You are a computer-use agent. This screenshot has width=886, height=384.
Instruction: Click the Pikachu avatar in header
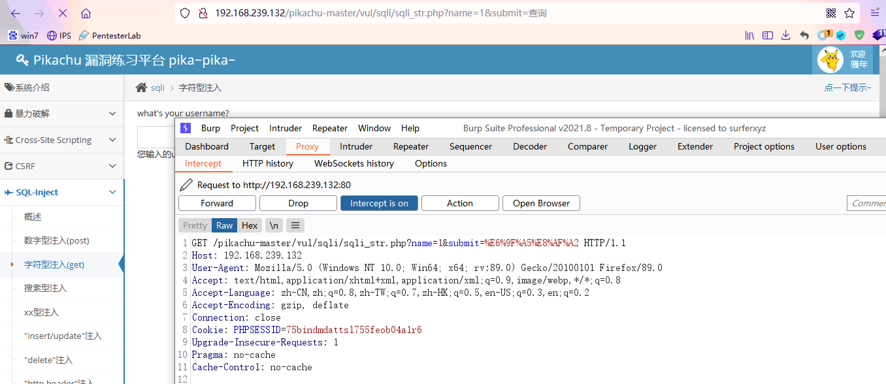pos(831,60)
